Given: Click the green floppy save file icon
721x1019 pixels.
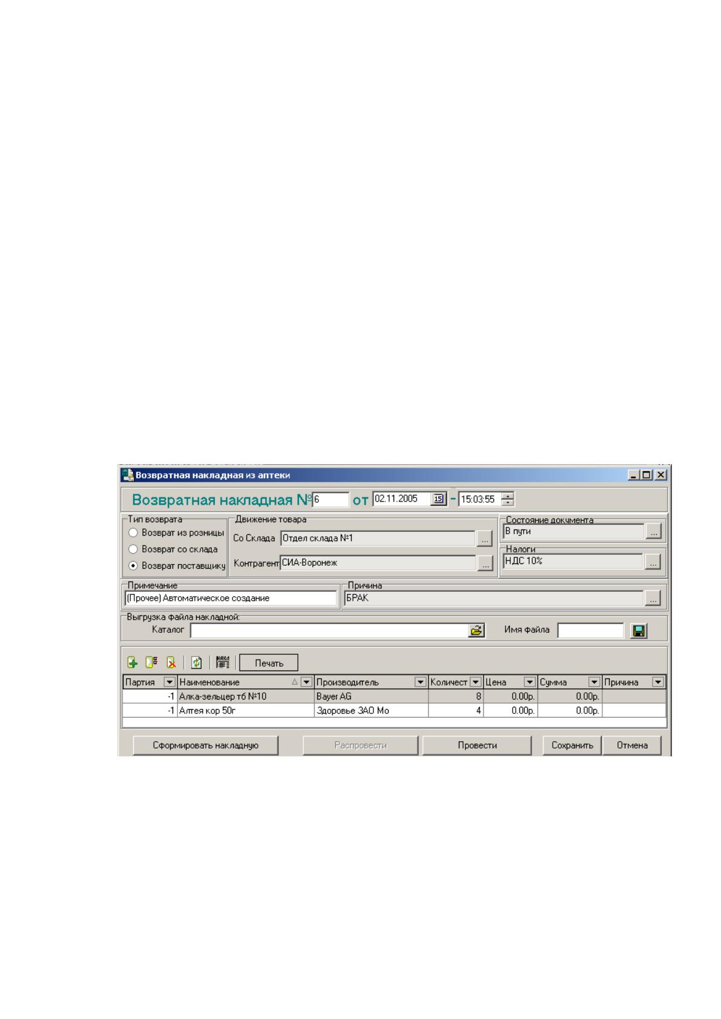Looking at the screenshot, I should 638,631.
